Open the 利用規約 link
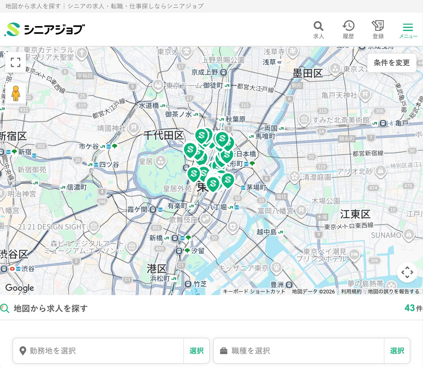Screen dimensions: 423x367 [x=351, y=291]
